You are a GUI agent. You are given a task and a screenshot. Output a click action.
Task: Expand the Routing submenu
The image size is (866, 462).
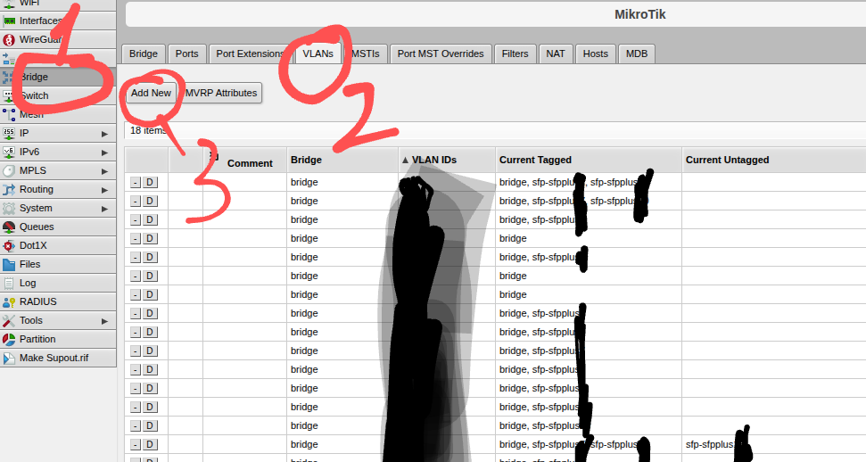tap(105, 189)
